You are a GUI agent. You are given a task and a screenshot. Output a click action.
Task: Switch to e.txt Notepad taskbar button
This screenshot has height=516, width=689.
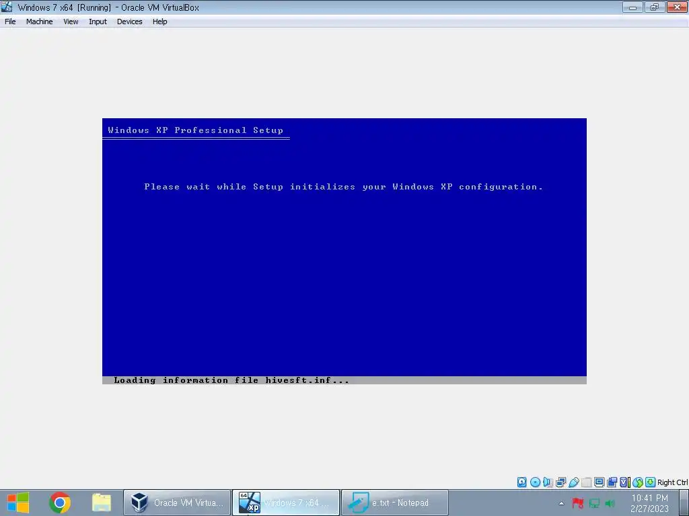pyautogui.click(x=394, y=503)
